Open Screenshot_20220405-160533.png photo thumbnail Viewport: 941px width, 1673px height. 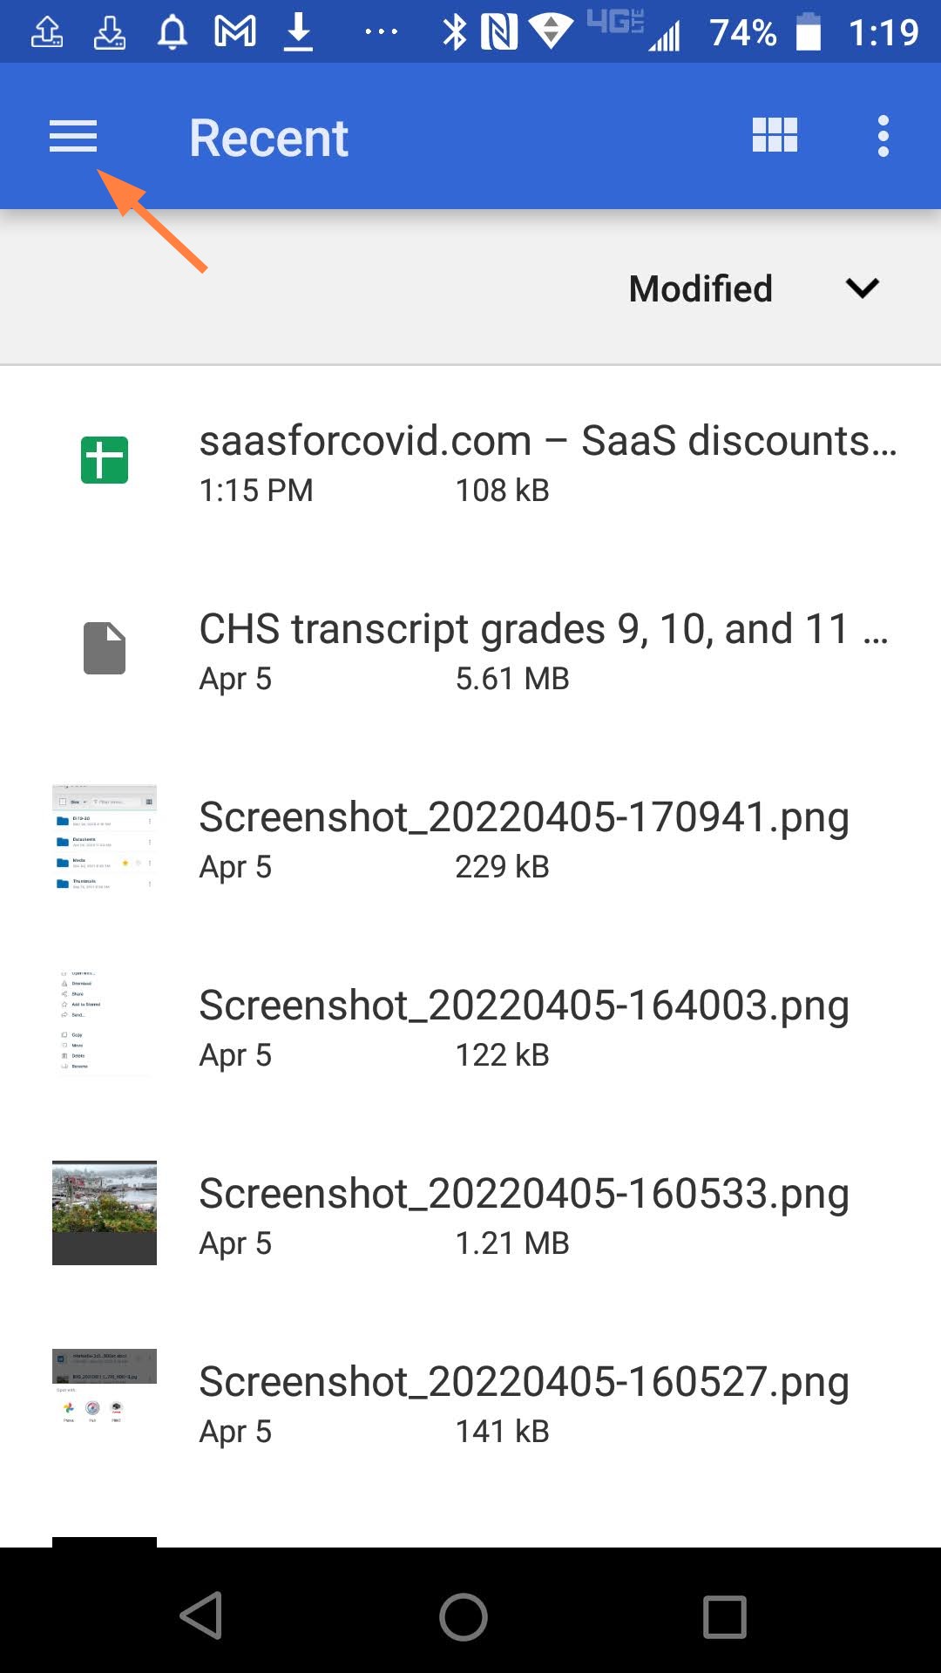point(105,1212)
